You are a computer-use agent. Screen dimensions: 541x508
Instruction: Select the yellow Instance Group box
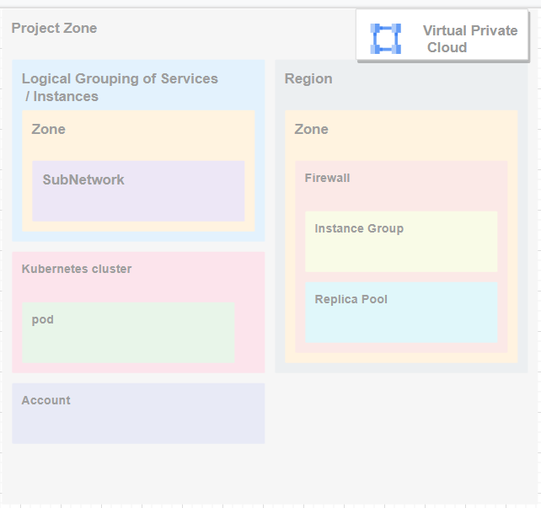point(401,251)
